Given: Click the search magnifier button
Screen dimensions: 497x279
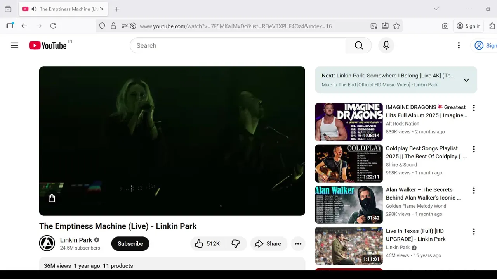Looking at the screenshot, I should [359, 45].
